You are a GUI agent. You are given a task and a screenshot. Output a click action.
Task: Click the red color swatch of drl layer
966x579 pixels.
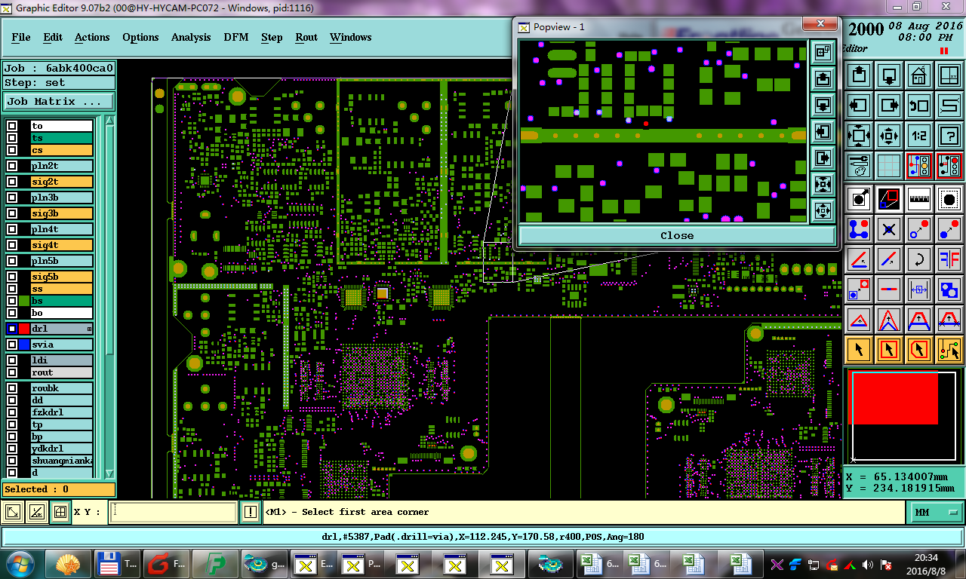coord(24,329)
